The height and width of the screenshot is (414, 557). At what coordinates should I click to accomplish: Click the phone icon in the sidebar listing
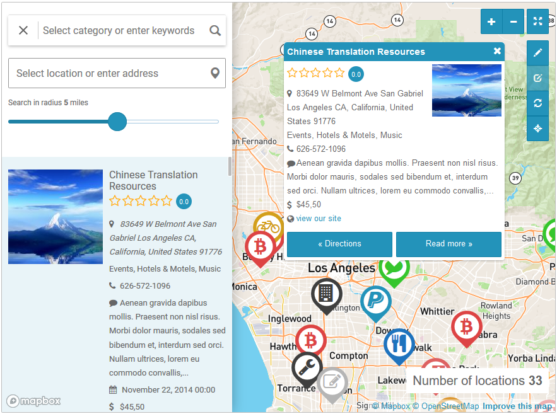pyautogui.click(x=112, y=285)
